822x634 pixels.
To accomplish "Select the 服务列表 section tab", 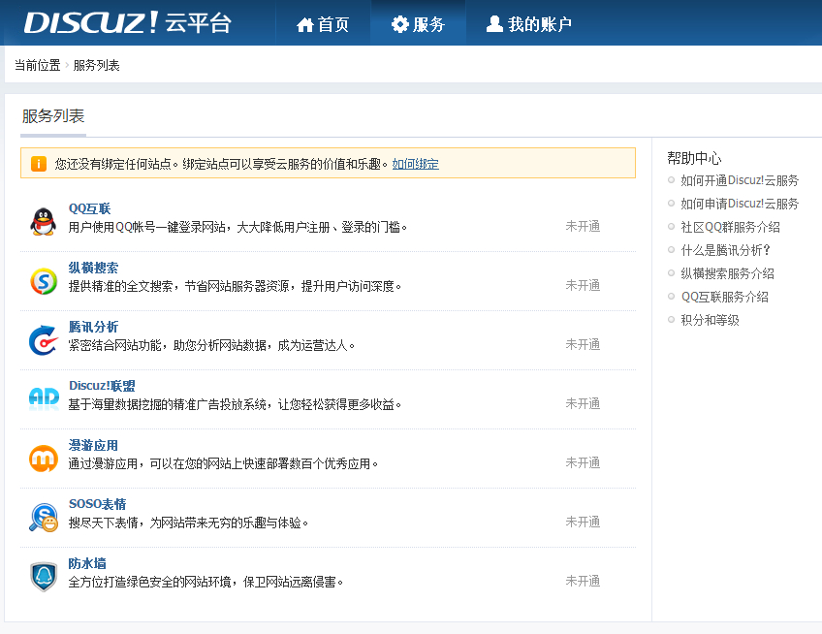I will point(53,116).
